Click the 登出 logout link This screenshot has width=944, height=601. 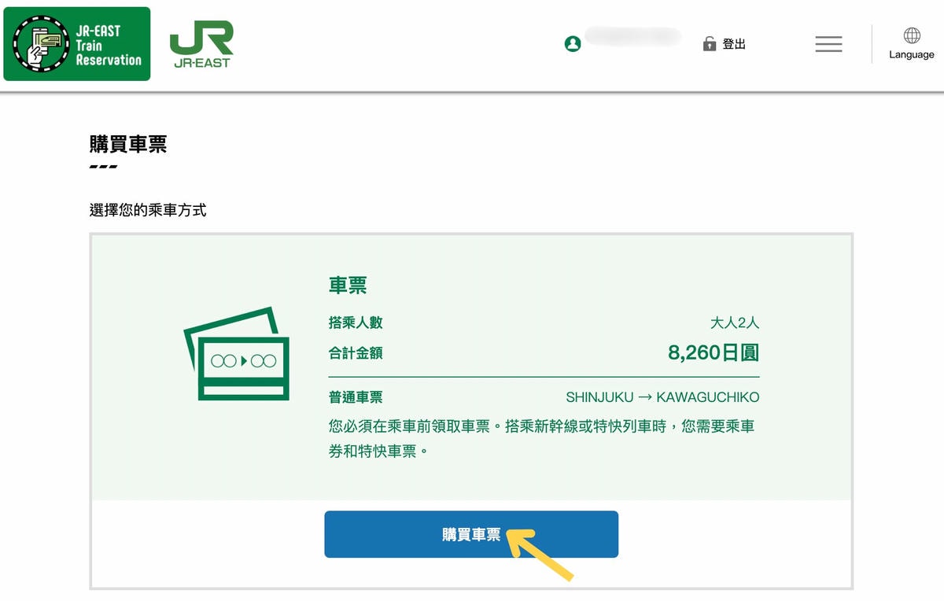coord(734,44)
